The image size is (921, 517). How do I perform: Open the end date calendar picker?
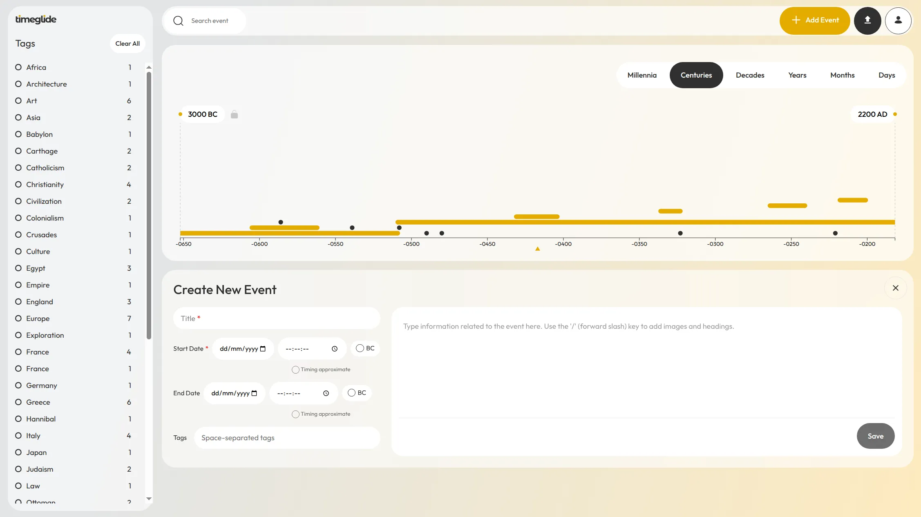(x=254, y=393)
